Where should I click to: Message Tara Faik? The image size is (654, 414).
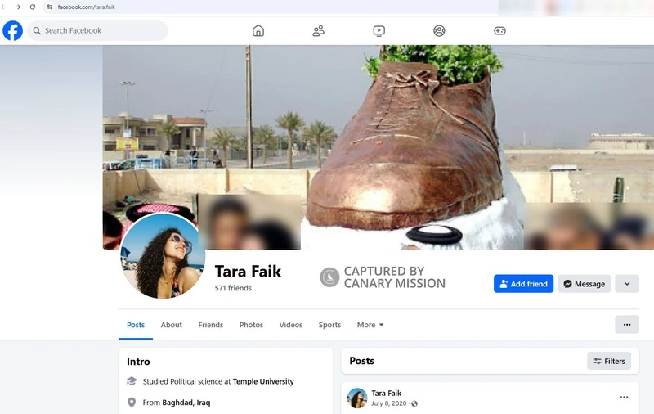click(584, 284)
